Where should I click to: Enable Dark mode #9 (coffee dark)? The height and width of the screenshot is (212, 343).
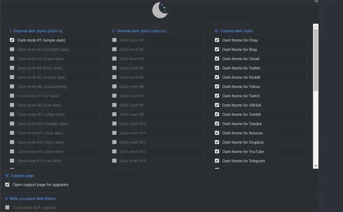point(12,114)
